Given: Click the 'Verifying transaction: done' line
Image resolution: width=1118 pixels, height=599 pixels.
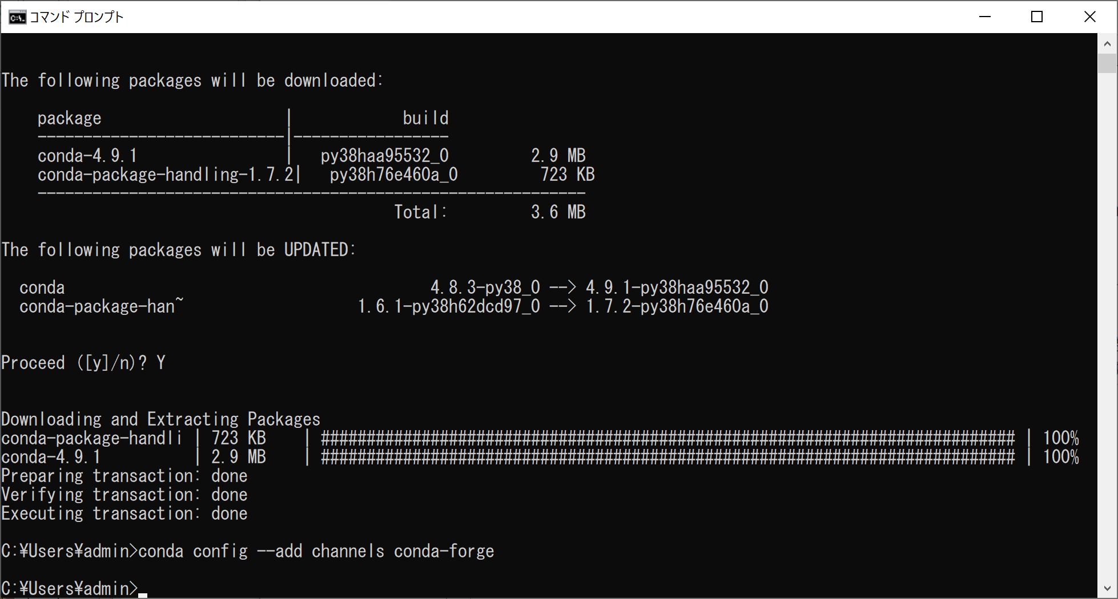Looking at the screenshot, I should (x=124, y=495).
